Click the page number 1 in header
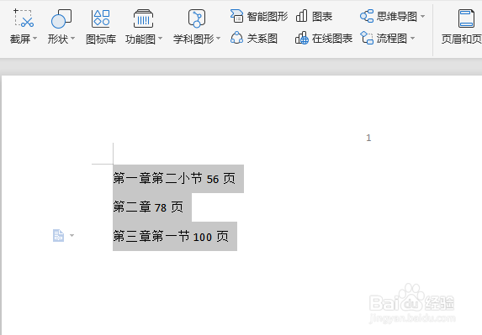This screenshot has width=482, height=335. pyautogui.click(x=368, y=138)
